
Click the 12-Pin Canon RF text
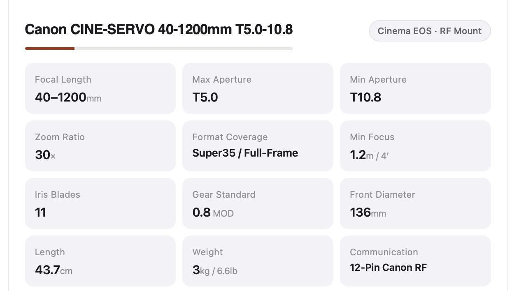(x=388, y=268)
